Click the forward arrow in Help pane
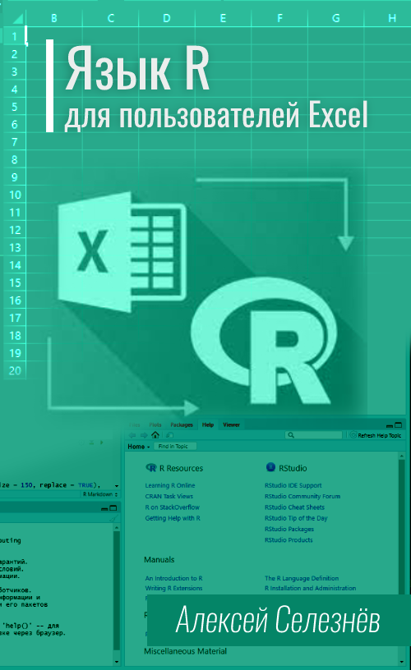Image resolution: width=411 pixels, height=670 pixels. (144, 435)
